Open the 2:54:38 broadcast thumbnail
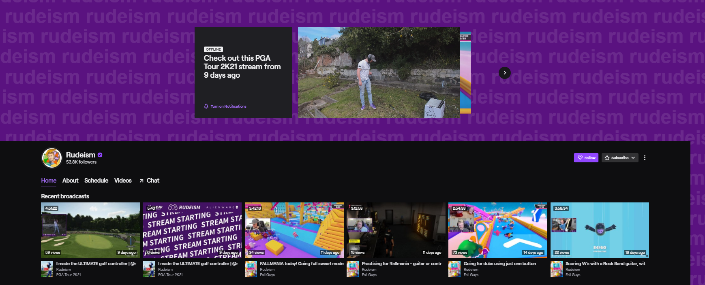 click(498, 230)
